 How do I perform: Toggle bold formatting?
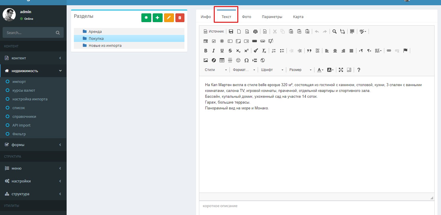pos(206,51)
